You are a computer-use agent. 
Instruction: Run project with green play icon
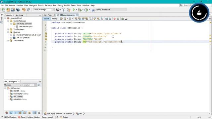pos(74,10)
